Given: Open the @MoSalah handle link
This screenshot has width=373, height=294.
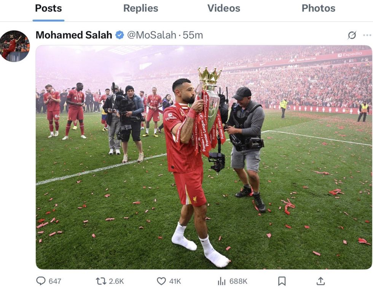Looking at the screenshot, I should pyautogui.click(x=153, y=34).
